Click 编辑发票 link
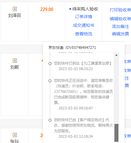 pos(120,34)
